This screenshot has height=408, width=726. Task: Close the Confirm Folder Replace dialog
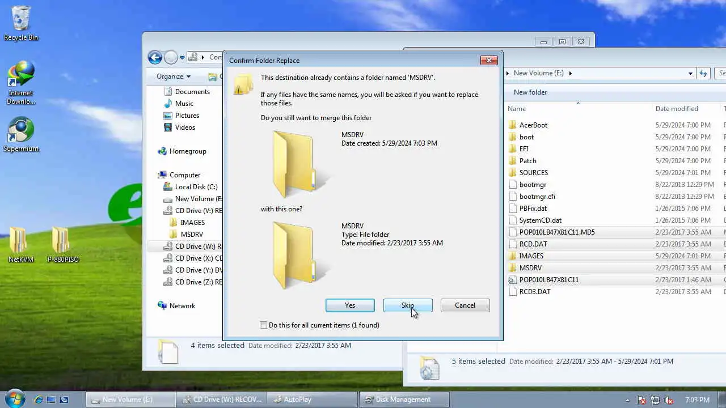(x=489, y=60)
